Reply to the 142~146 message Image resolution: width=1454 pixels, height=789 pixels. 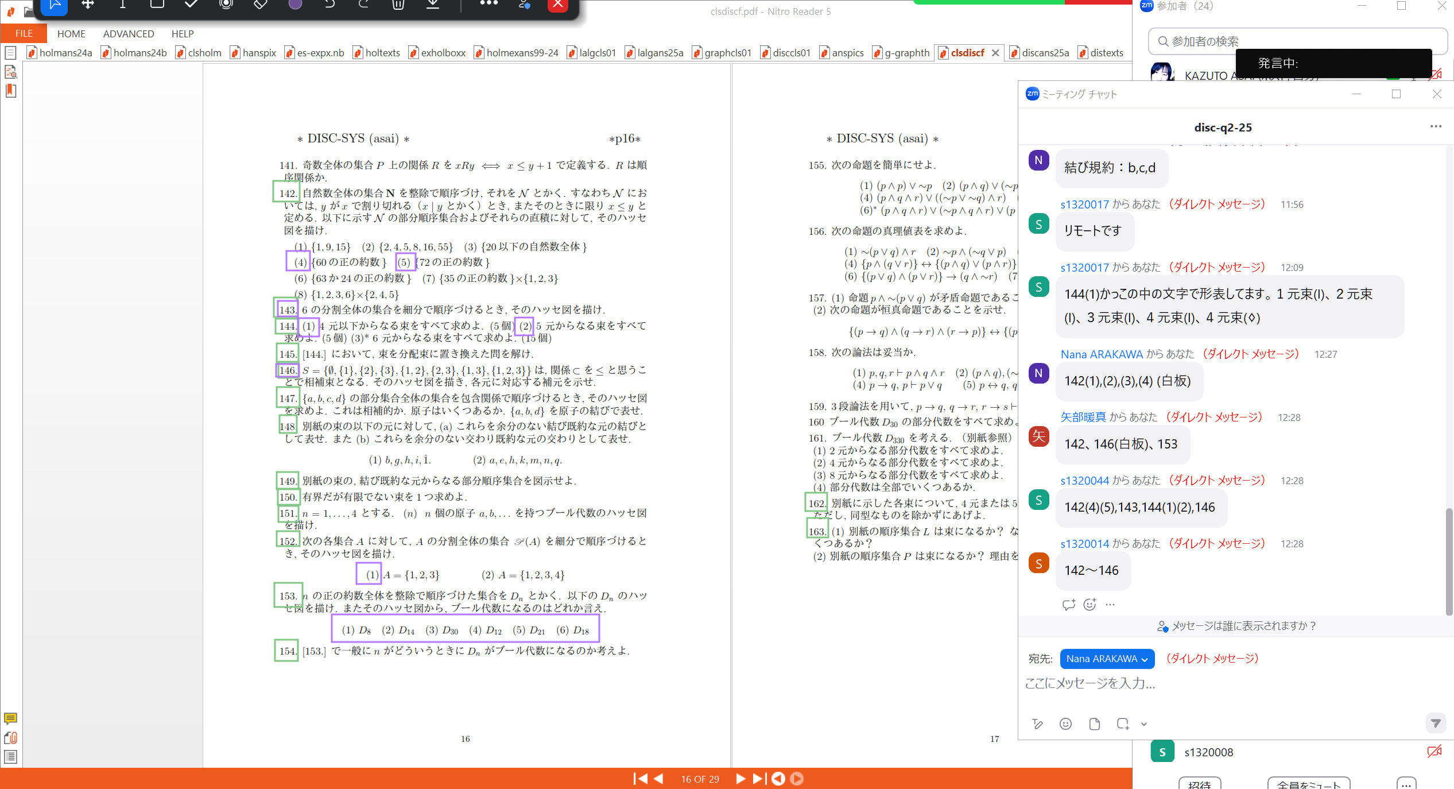tap(1068, 604)
